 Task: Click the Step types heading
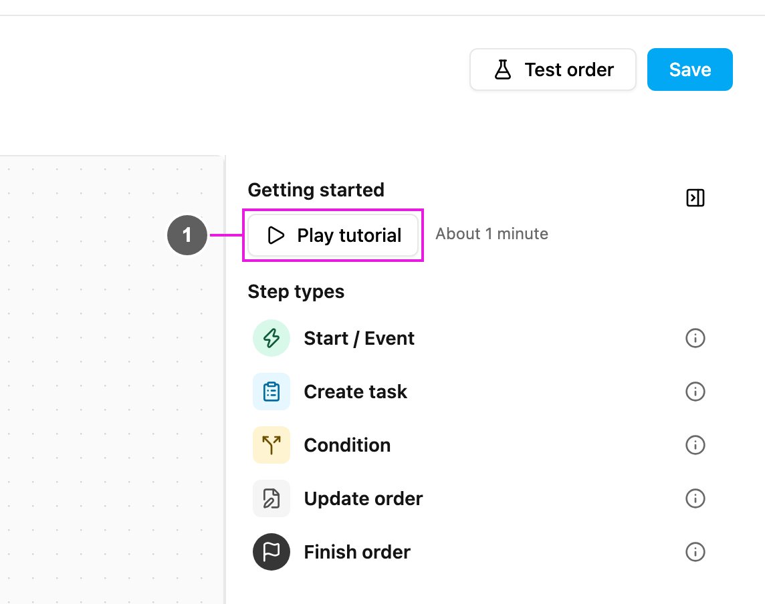[x=296, y=292]
